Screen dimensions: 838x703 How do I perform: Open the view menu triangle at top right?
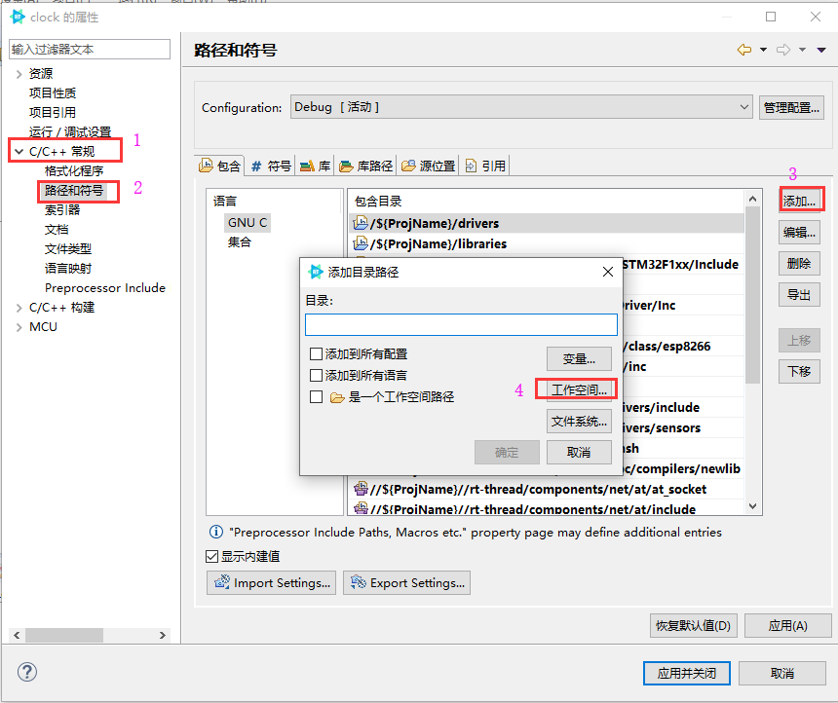[x=821, y=50]
